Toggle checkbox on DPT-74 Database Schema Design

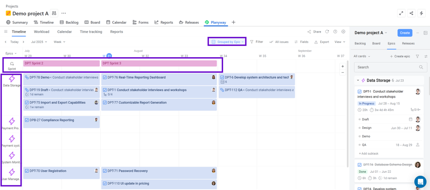(x=359, y=165)
